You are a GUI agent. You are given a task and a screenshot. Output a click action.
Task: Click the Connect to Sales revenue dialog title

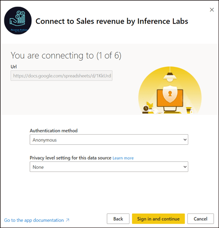(x=112, y=21)
